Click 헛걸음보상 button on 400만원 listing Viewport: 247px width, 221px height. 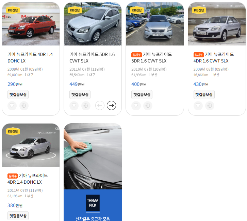(142, 95)
